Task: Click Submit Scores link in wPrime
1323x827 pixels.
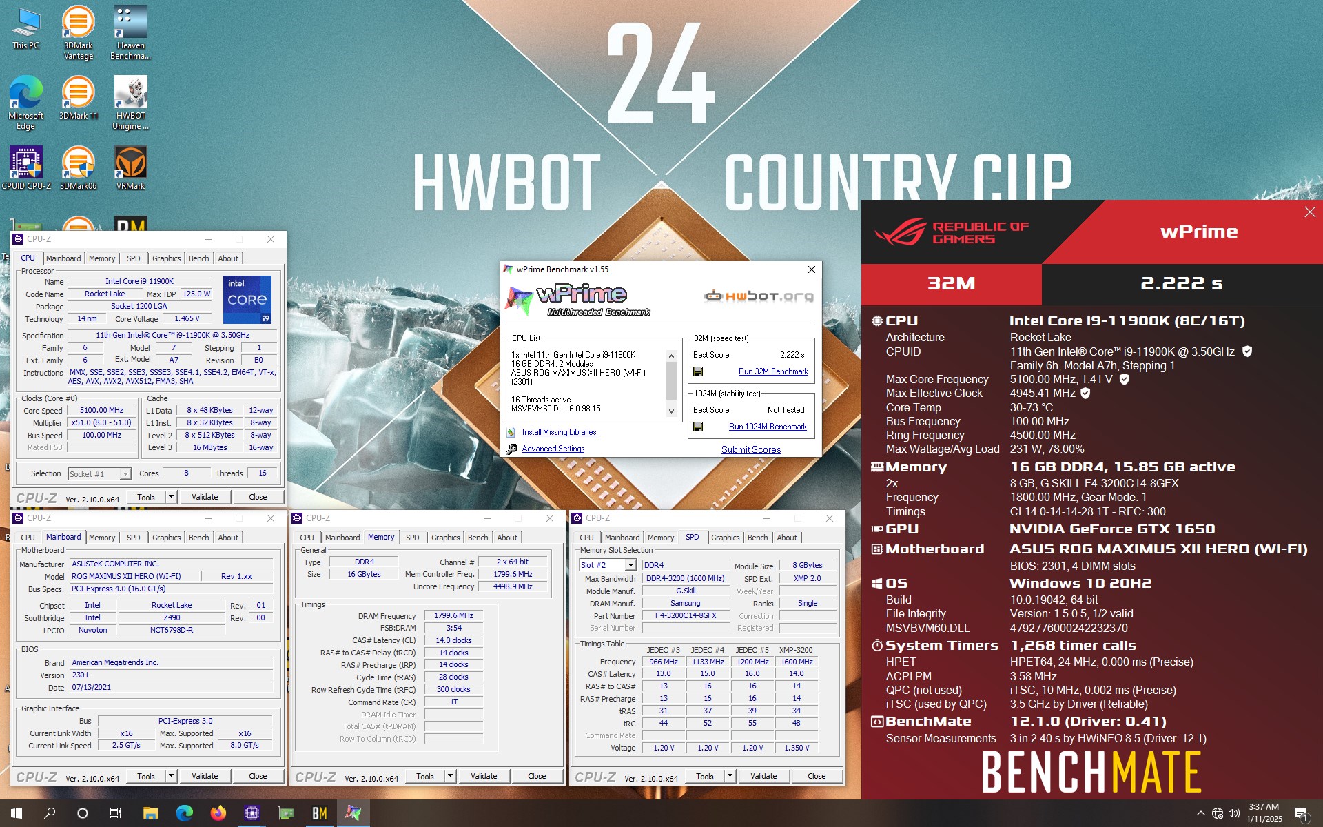Action: pos(751,449)
